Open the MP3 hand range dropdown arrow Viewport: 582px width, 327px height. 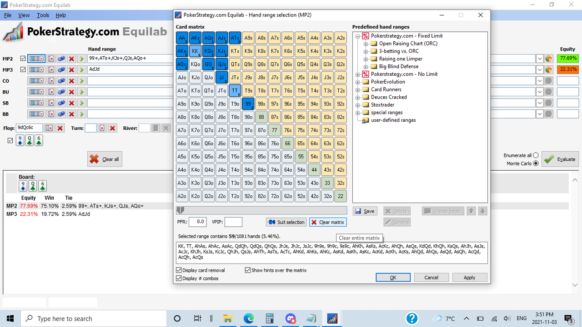[x=539, y=70]
